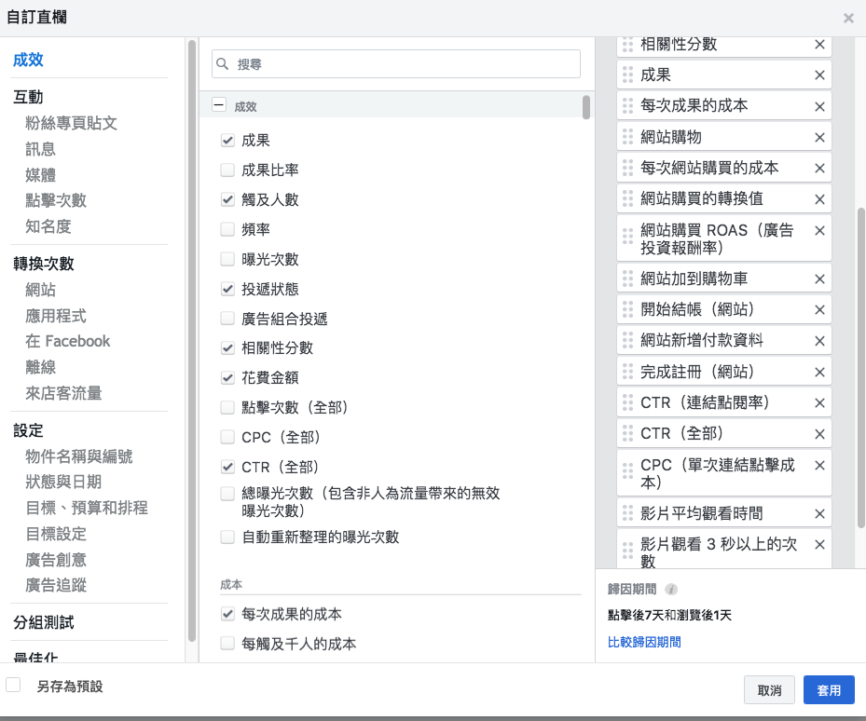Click the 取消 button

click(x=769, y=690)
